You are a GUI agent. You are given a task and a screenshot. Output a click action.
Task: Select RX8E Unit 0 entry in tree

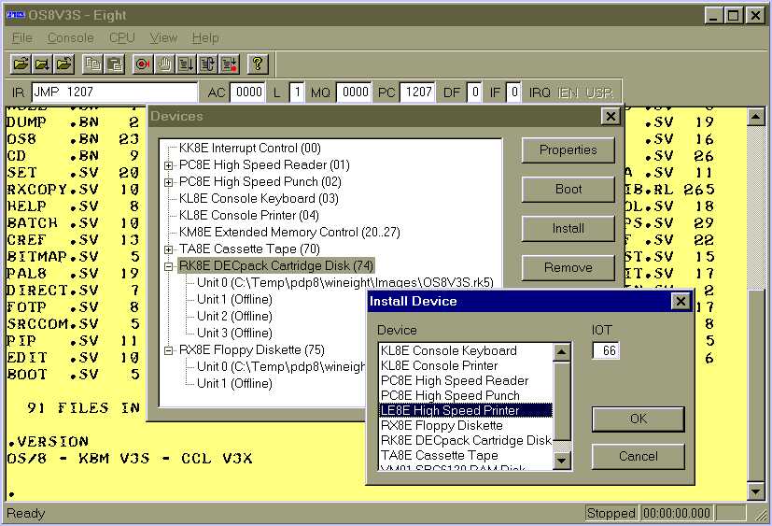point(281,366)
